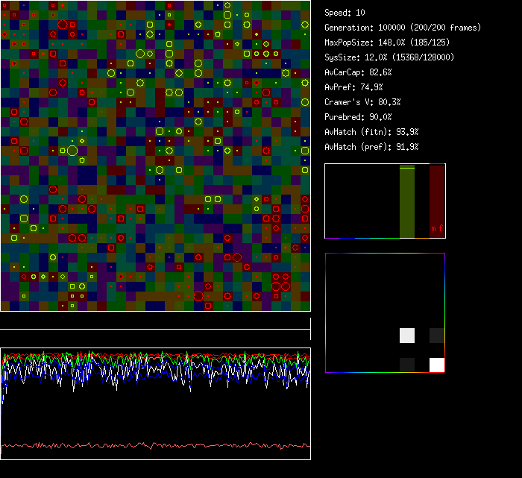This screenshot has width=522, height=478.
Task: Click the SysSize 12.0% readout
Action: pos(389,57)
